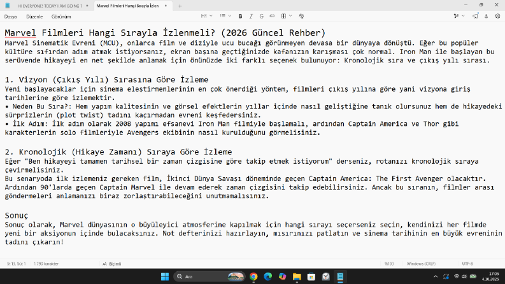Screen dimensions: 505x284
Task: Insert a table with the table icon
Action: coord(283,16)
